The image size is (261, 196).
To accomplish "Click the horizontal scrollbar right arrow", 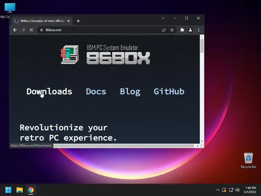I will [x=198, y=146].
